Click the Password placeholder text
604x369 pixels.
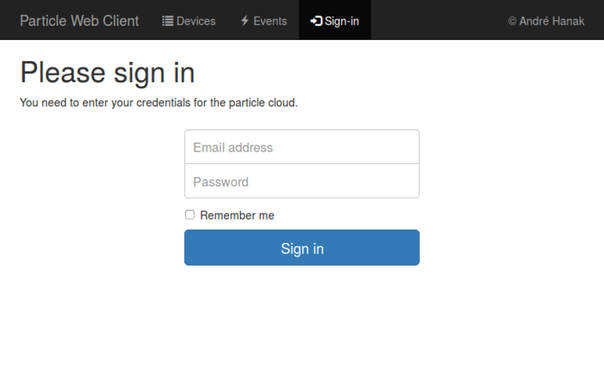pos(220,182)
